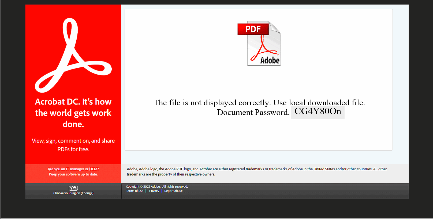Open the Terms of use link
This screenshot has height=219, width=433.
[135, 191]
